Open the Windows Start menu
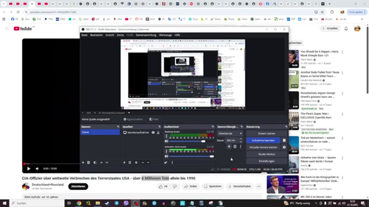Image resolution: width=369 pixels, height=207 pixels. coord(4,203)
